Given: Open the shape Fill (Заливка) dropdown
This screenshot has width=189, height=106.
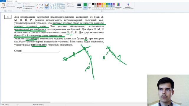Looking at the screenshot, I should pos(71,6).
